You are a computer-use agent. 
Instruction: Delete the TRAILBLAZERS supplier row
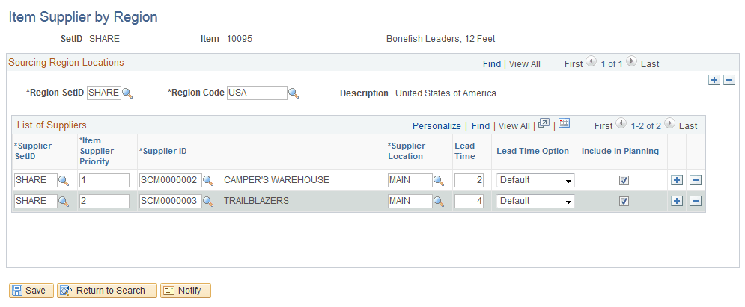tap(695, 202)
